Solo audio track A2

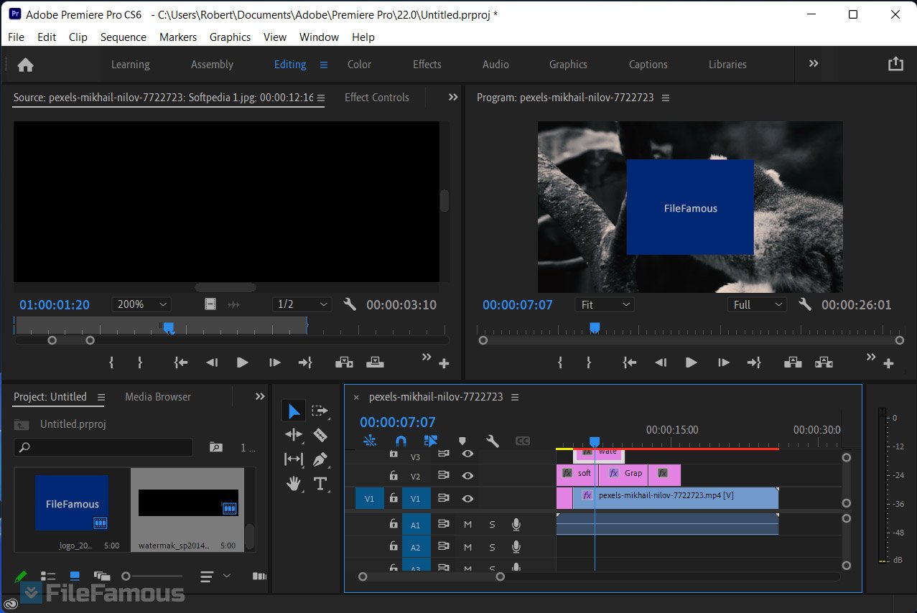[492, 548]
